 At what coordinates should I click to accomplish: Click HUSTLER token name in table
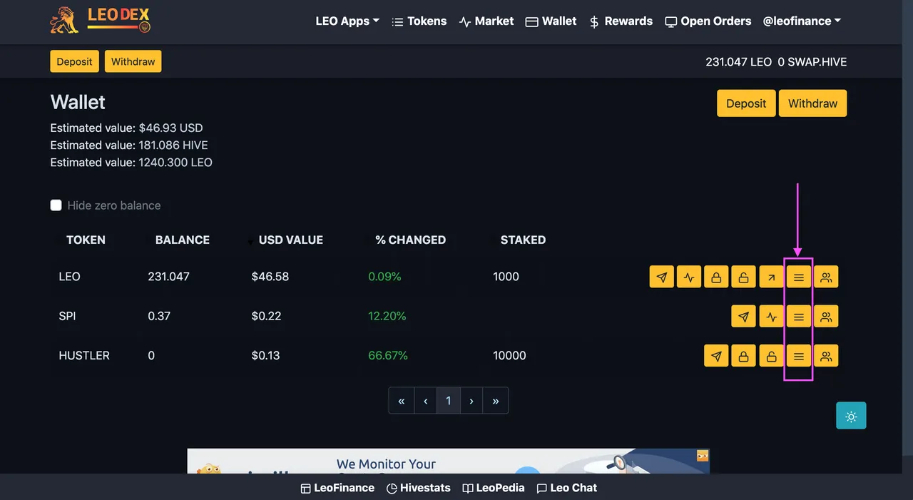point(84,355)
